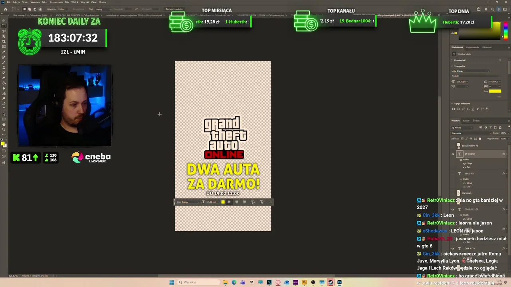Screen dimensions: 511x287
Task: Open the Plik menu
Action: pyautogui.click(x=9, y=2)
